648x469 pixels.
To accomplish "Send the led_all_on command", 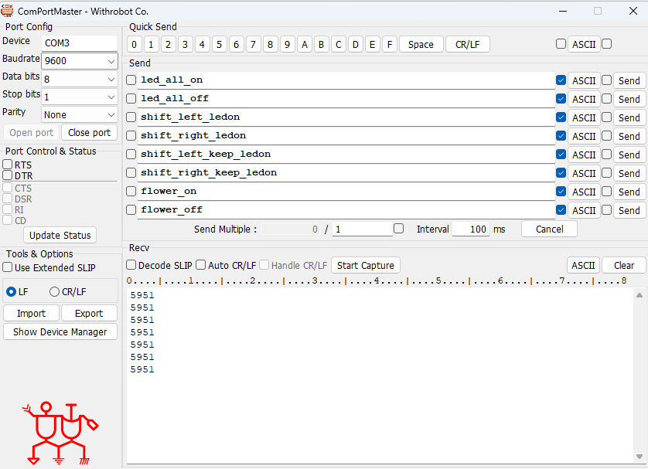I will coord(629,81).
